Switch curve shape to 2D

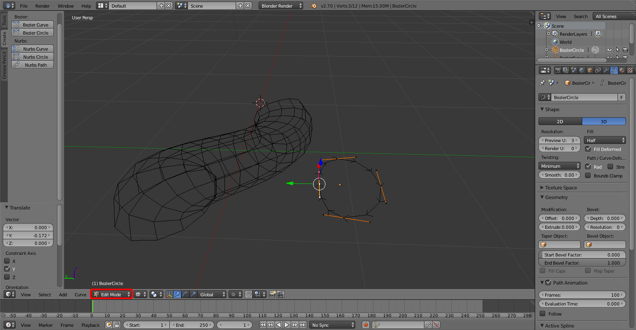(560, 121)
